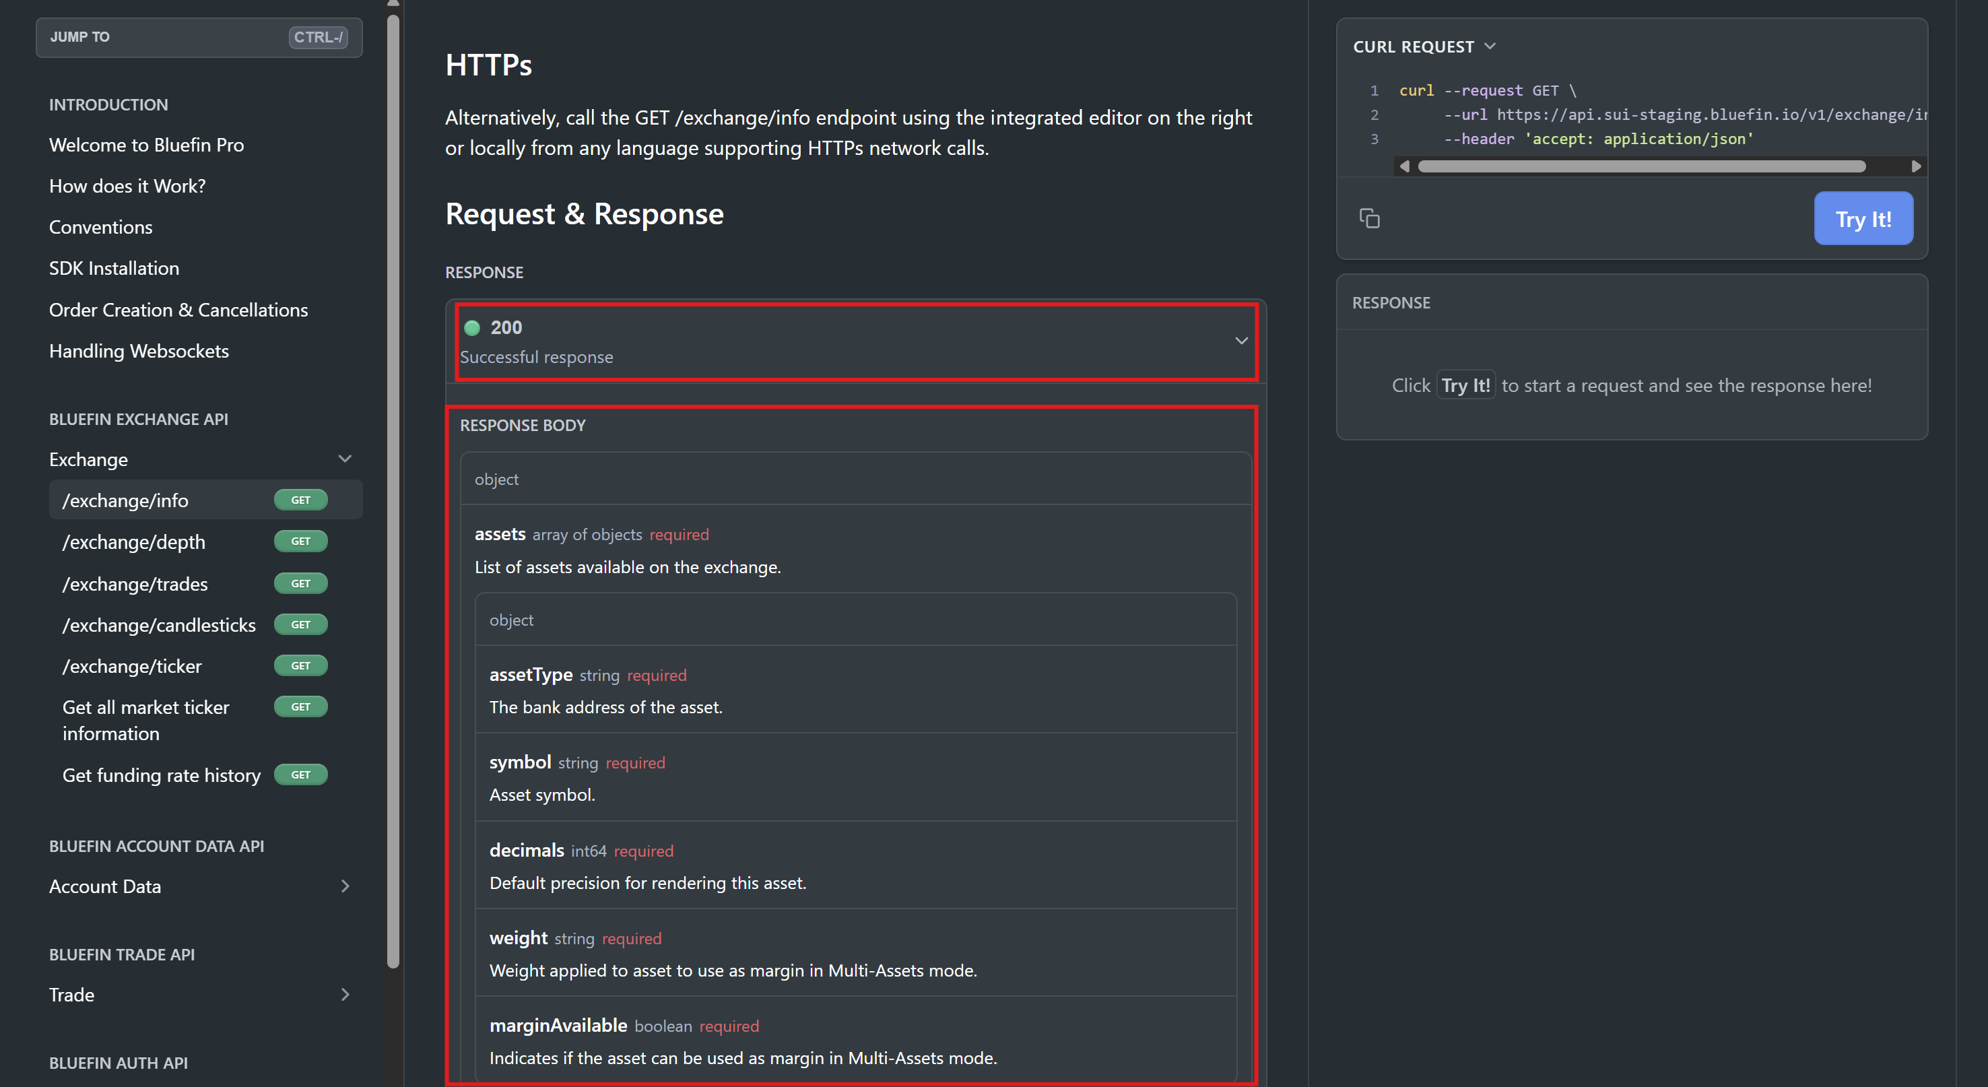Click the GET badge for market ticker information
1988x1087 pixels.
301,706
